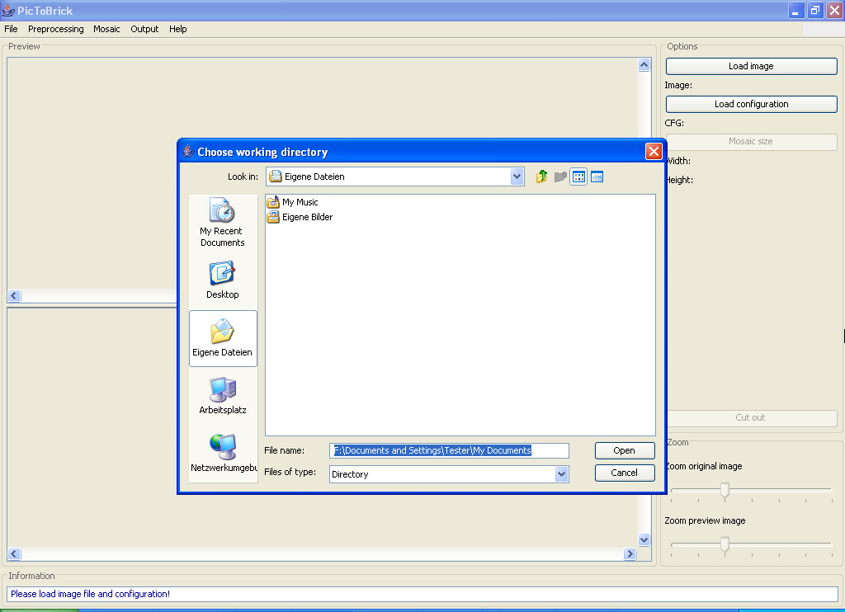Image resolution: width=845 pixels, height=612 pixels.
Task: Click the Open button
Action: point(625,450)
